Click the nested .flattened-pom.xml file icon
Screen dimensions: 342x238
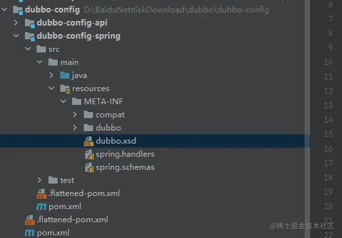[x=41, y=194]
